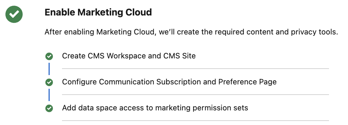Click check icon beside Create CMS Workspace
The height and width of the screenshot is (125, 348).
point(49,56)
